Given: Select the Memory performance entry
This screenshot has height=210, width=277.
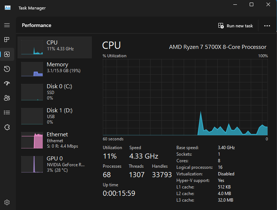Looking at the screenshot, I should tap(55, 69).
